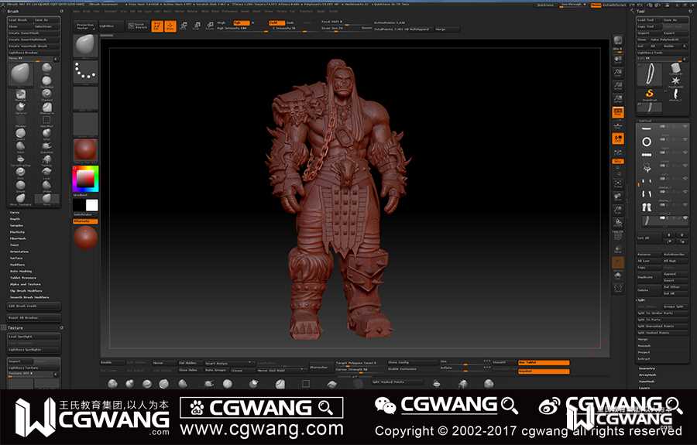Choose the square SelectRect brush in bottom shelf

tap(306, 383)
